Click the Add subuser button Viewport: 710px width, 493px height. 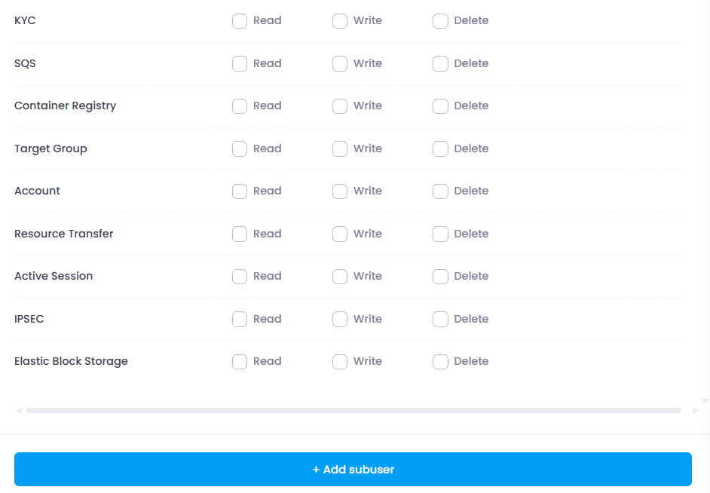tap(353, 469)
